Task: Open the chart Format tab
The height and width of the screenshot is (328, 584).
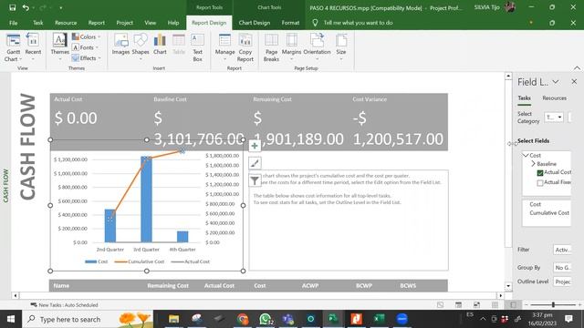Action: (x=290, y=23)
